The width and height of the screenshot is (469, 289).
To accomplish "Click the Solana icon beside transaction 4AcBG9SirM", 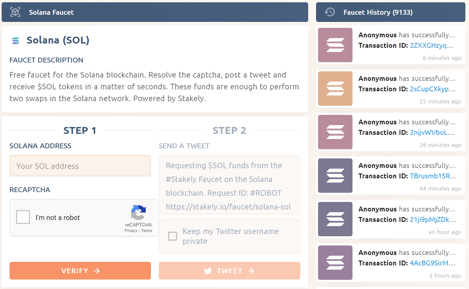I will coord(335,263).
